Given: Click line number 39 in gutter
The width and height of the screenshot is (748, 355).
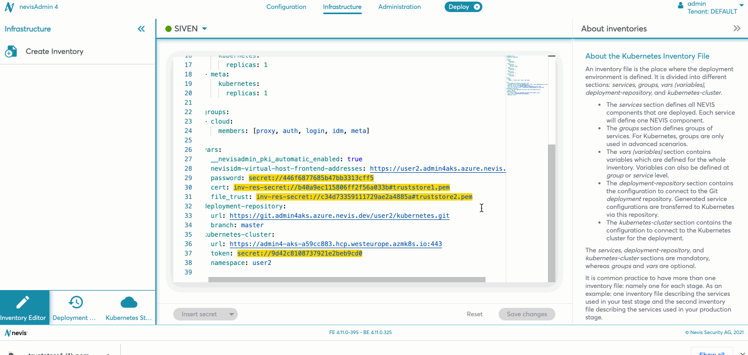Looking at the screenshot, I should 188,272.
